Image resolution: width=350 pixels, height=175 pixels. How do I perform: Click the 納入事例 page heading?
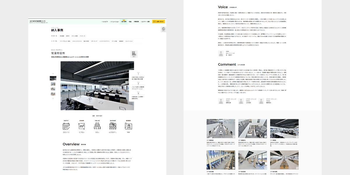click(x=57, y=30)
